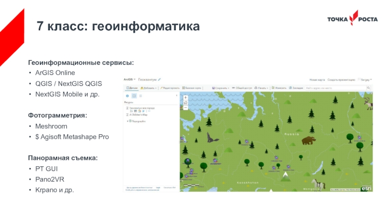Click Редактировать in the toolbar
390x219 pixels.
coord(170,88)
